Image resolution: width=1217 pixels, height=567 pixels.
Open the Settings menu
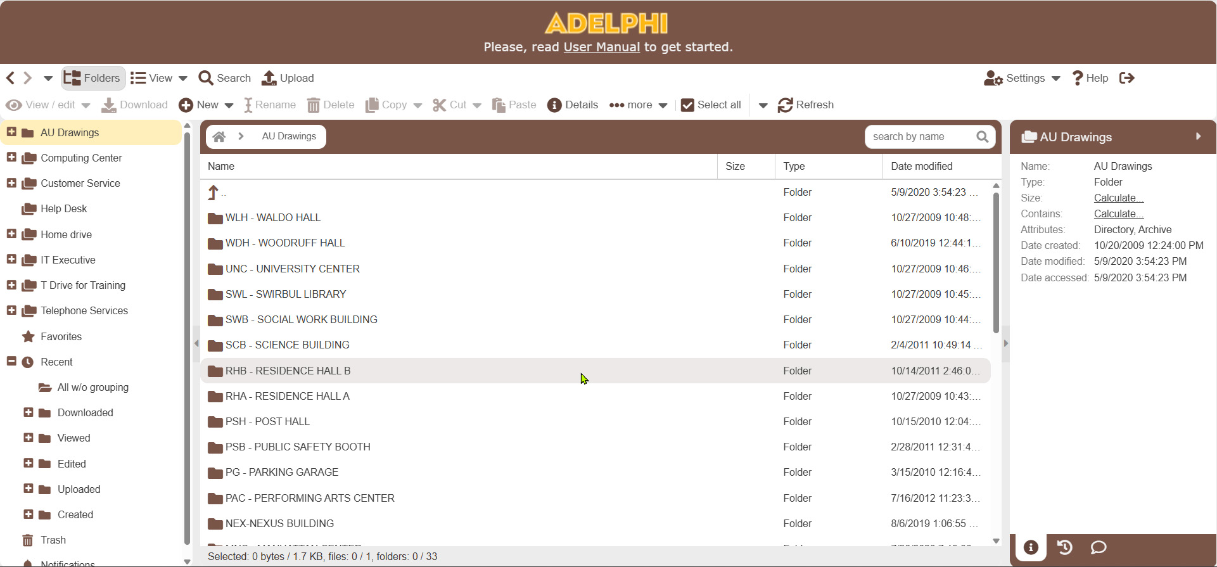point(1022,78)
